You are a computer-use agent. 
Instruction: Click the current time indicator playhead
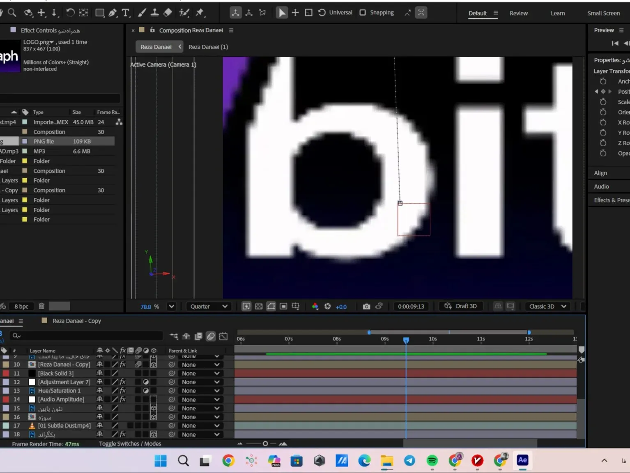point(406,340)
